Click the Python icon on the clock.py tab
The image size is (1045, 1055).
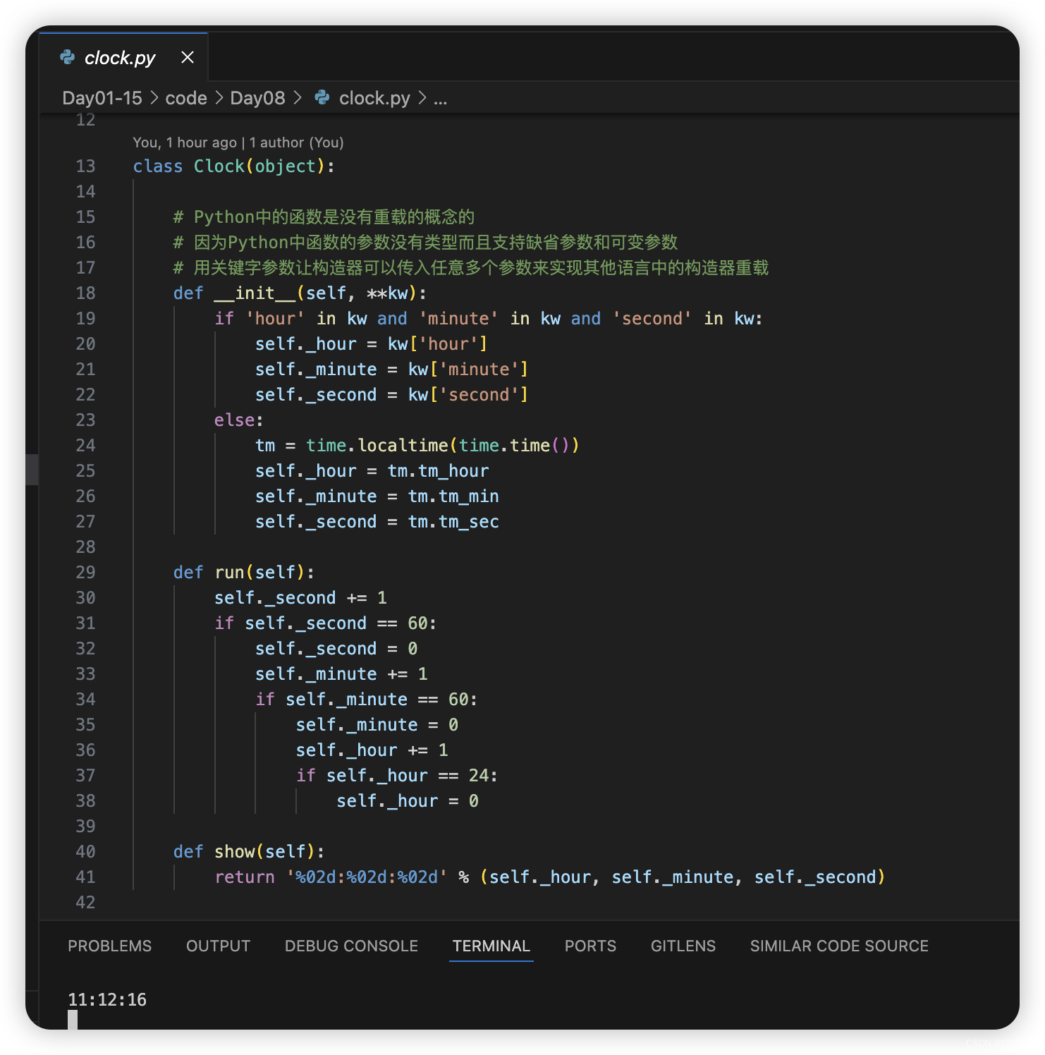tap(67, 58)
